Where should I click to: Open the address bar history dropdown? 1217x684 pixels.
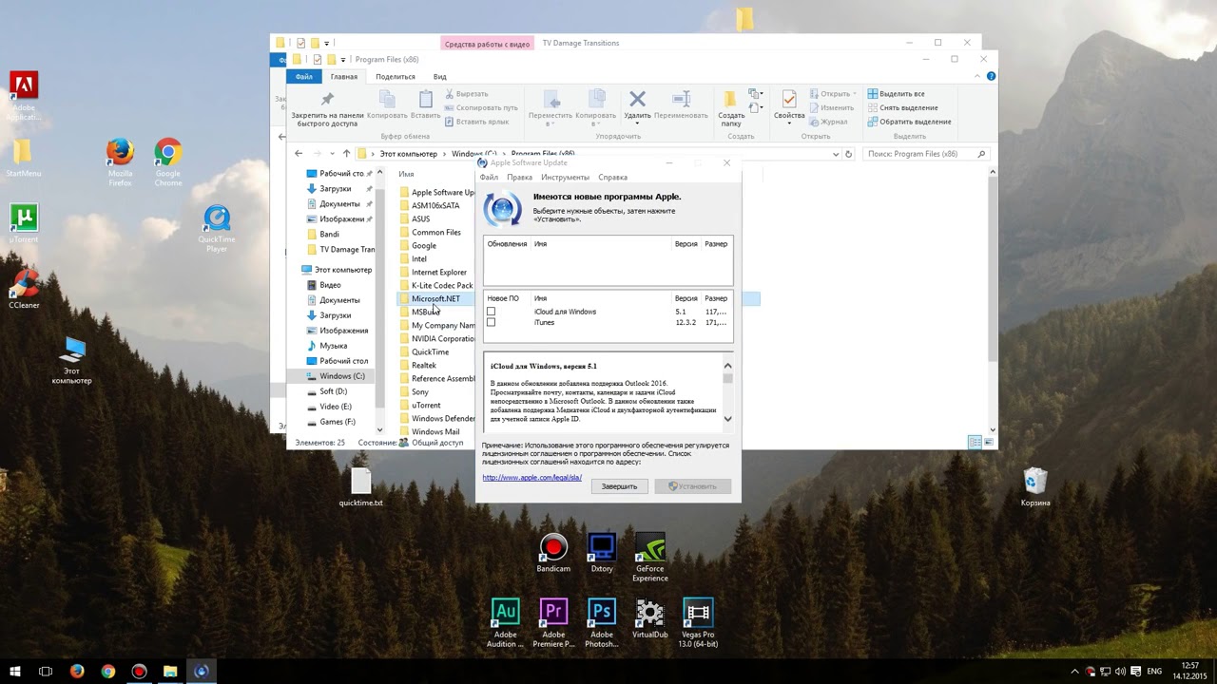point(836,154)
